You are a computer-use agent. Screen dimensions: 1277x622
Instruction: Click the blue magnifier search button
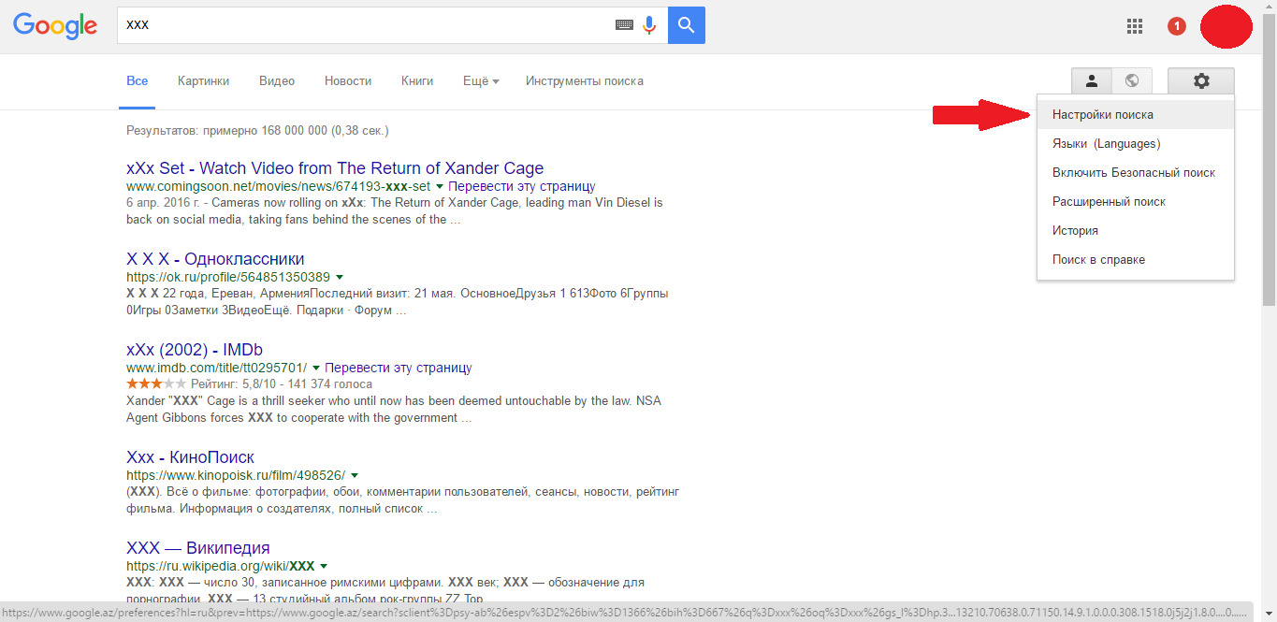(687, 25)
